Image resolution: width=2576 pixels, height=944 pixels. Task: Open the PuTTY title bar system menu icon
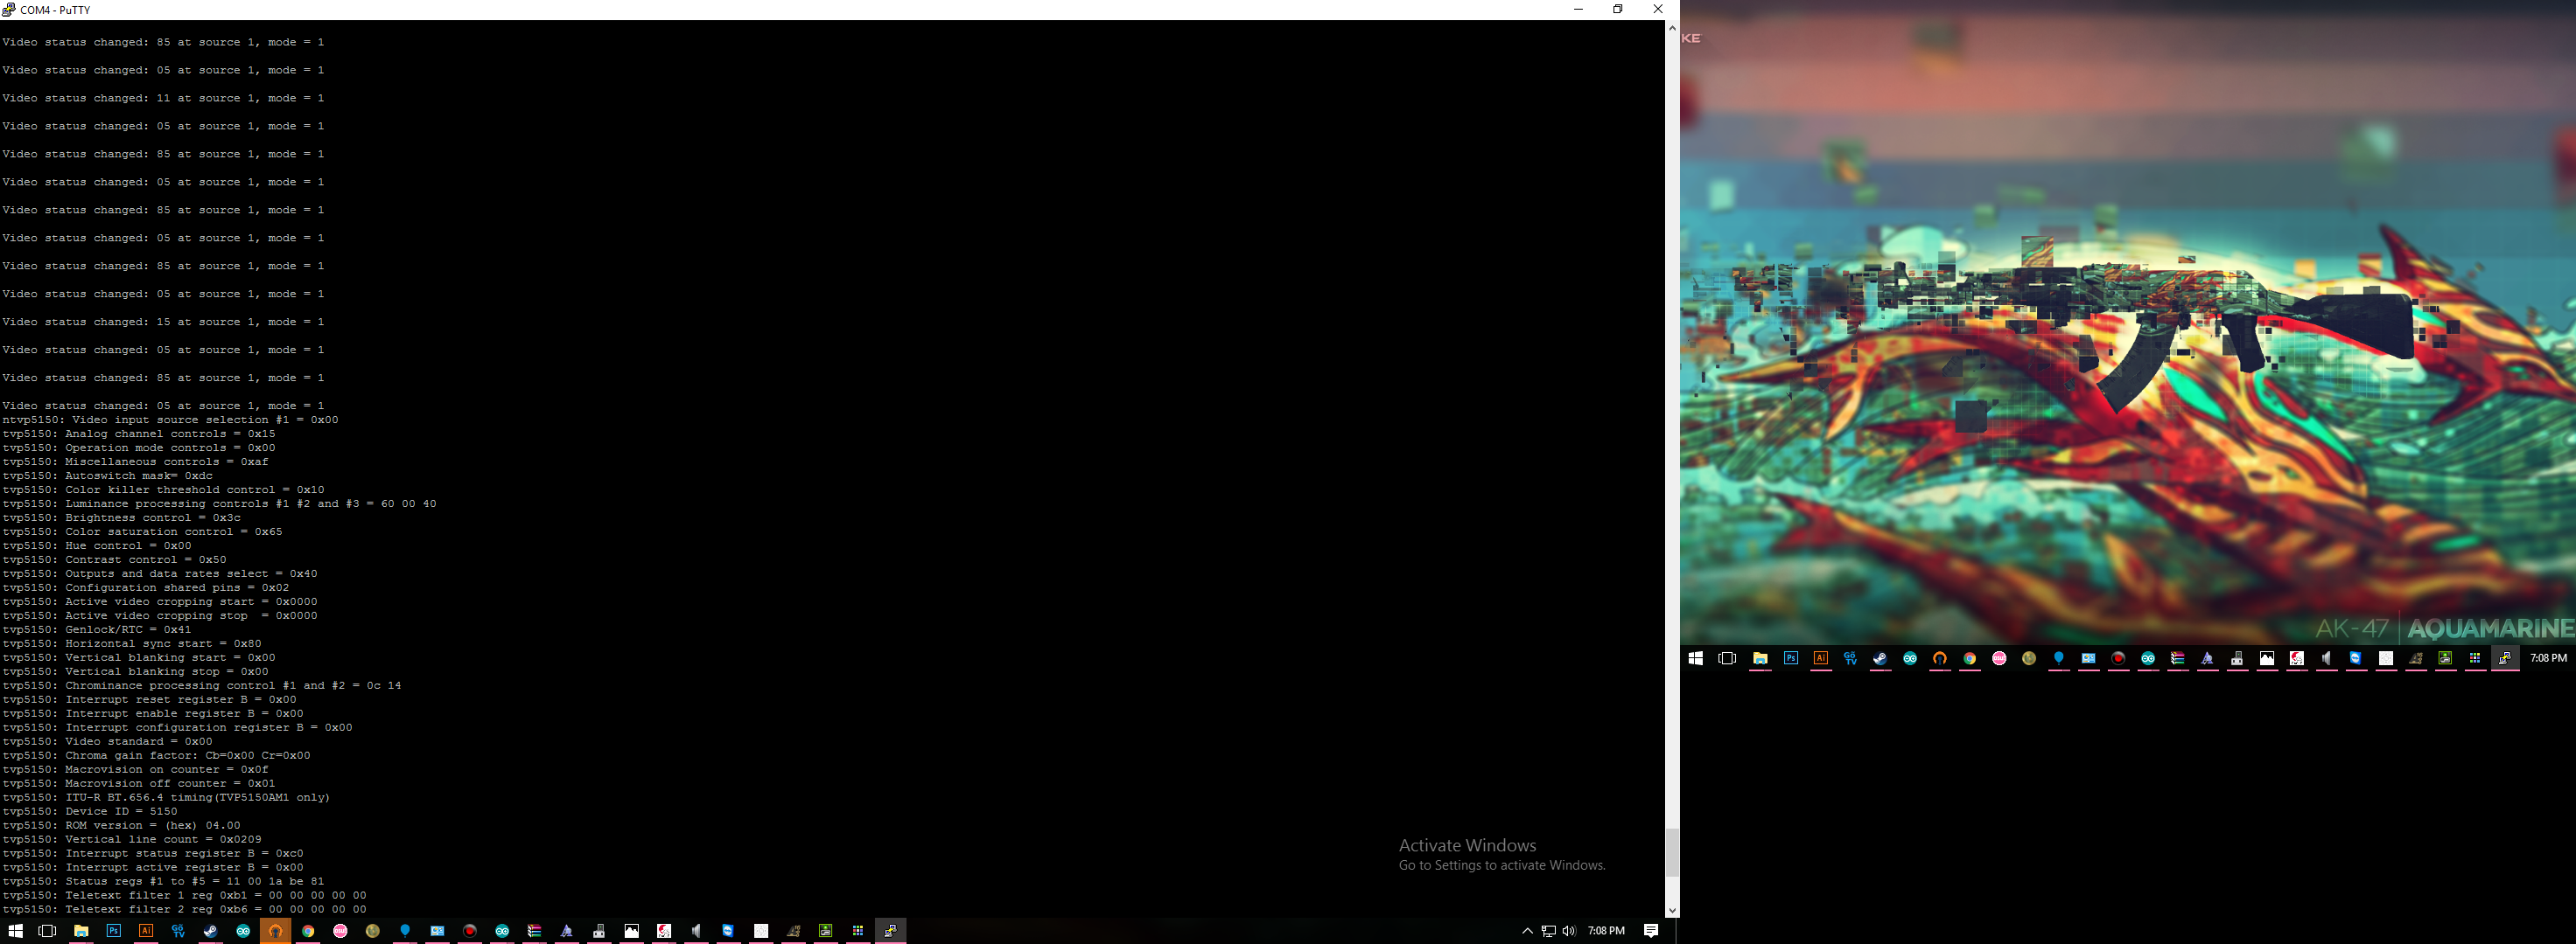(8, 9)
